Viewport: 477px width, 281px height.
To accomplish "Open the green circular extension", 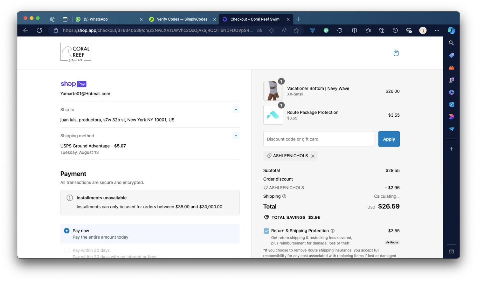I will [326, 30].
